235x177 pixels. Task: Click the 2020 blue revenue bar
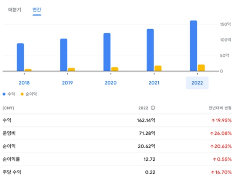tap(107, 52)
